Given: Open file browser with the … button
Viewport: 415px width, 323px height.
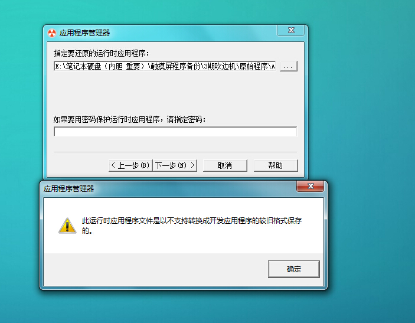Looking at the screenshot, I should [x=289, y=66].
